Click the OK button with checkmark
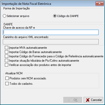Image resolution: width=105 pixels, height=105 pixels. [x=73, y=100]
